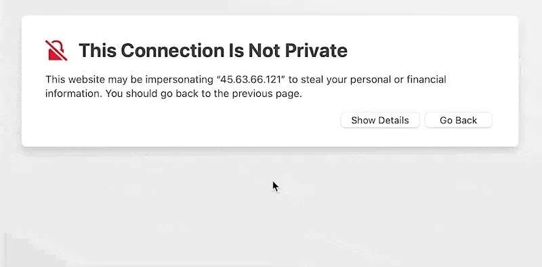The image size is (542, 267).
Task: Click the word "information." starting the second line
Action: tap(74, 94)
